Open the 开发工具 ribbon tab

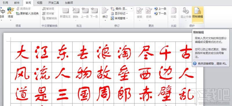(54, 3)
